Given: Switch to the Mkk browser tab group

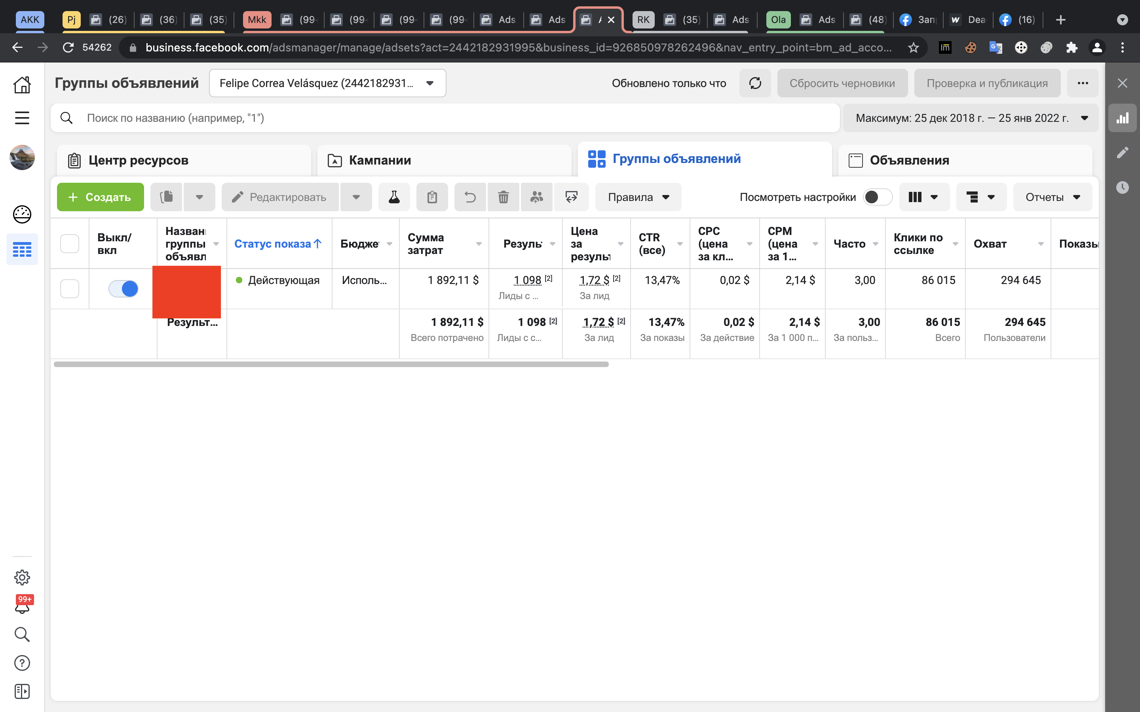Looking at the screenshot, I should pyautogui.click(x=257, y=20).
